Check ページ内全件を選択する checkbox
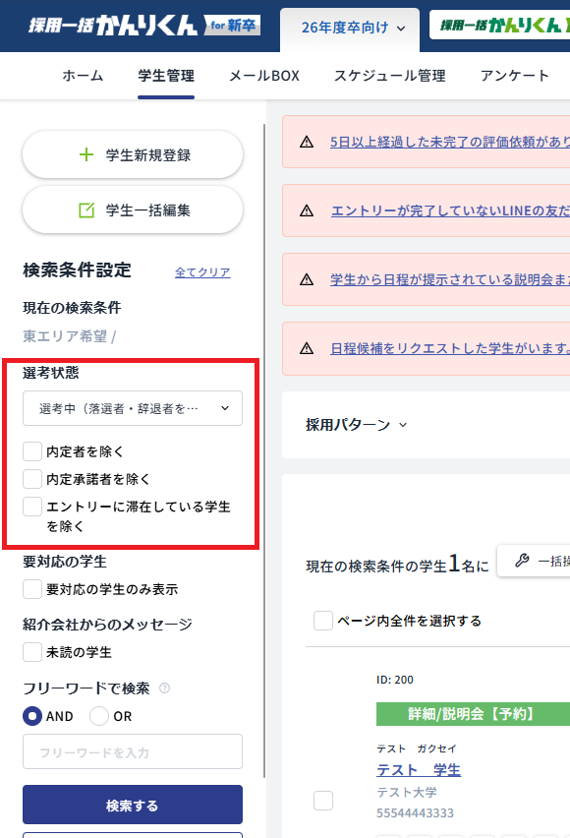Image resolution: width=570 pixels, height=838 pixels. [x=323, y=621]
